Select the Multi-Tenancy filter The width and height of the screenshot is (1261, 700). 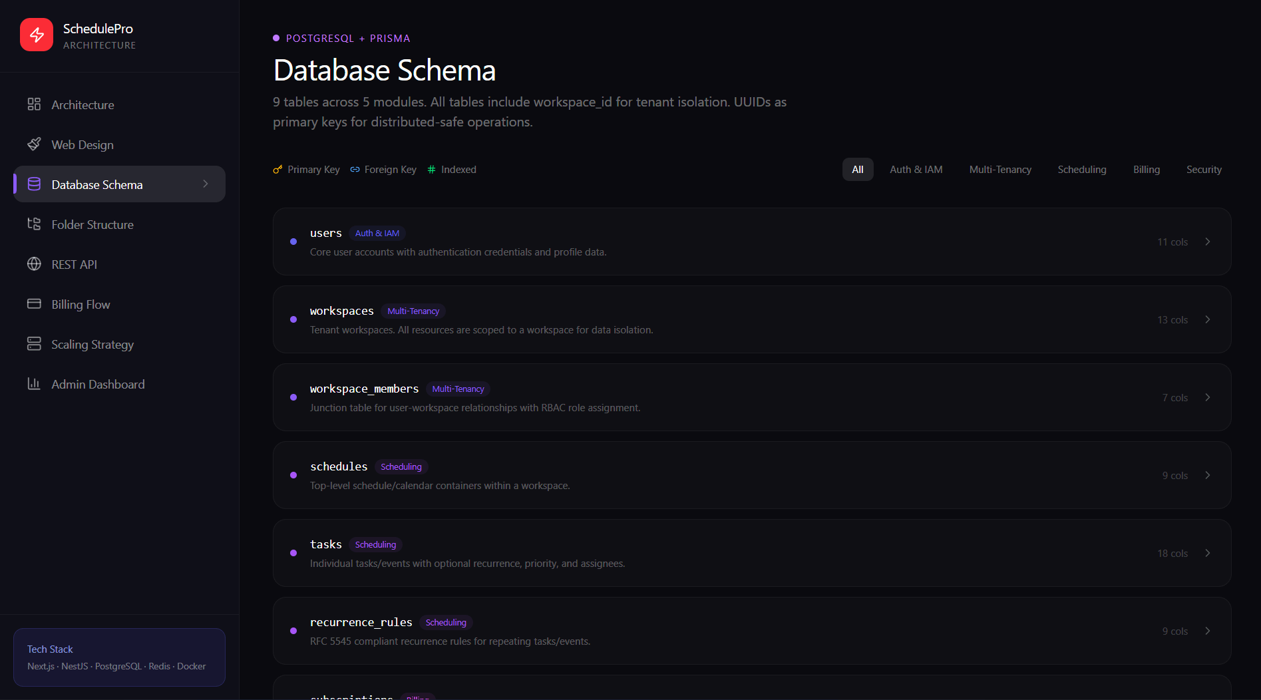[x=1000, y=169]
